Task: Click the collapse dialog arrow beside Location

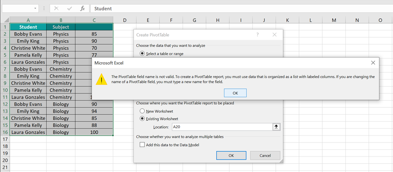Action: tap(277, 127)
